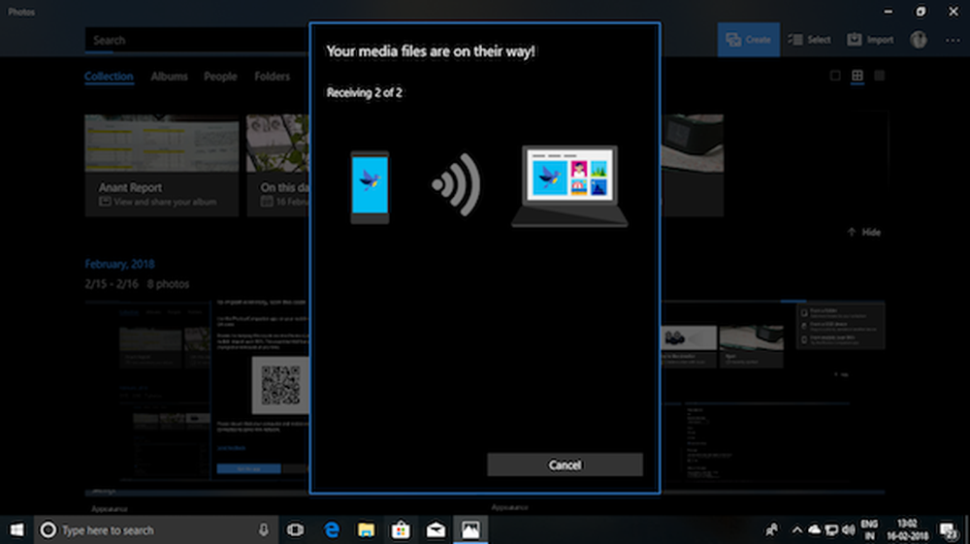Show hidden system tray icons
This screenshot has height=544, width=970.
(x=796, y=529)
